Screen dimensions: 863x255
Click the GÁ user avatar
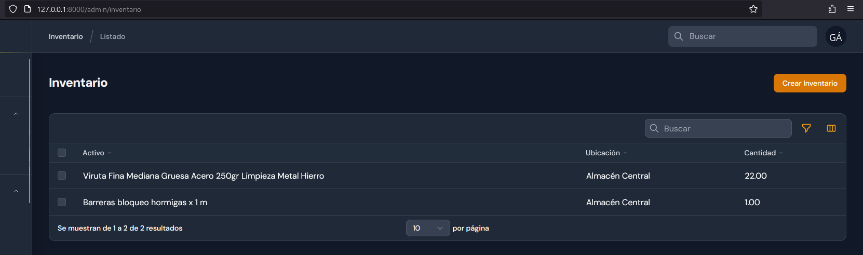point(836,36)
